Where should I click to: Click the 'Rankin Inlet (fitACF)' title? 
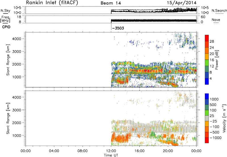coord(52,3)
